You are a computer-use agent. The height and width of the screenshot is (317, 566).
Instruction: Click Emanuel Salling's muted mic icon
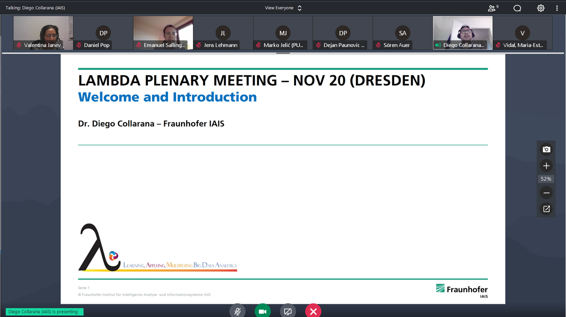click(139, 45)
